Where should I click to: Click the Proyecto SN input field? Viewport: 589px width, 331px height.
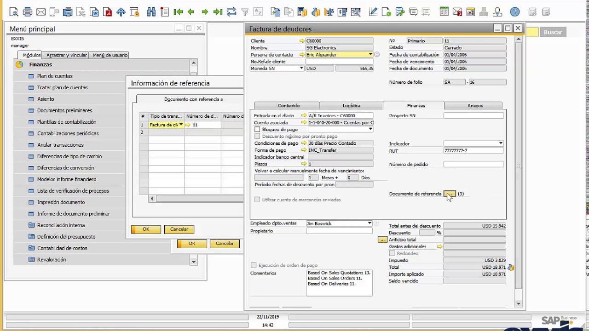point(474,116)
